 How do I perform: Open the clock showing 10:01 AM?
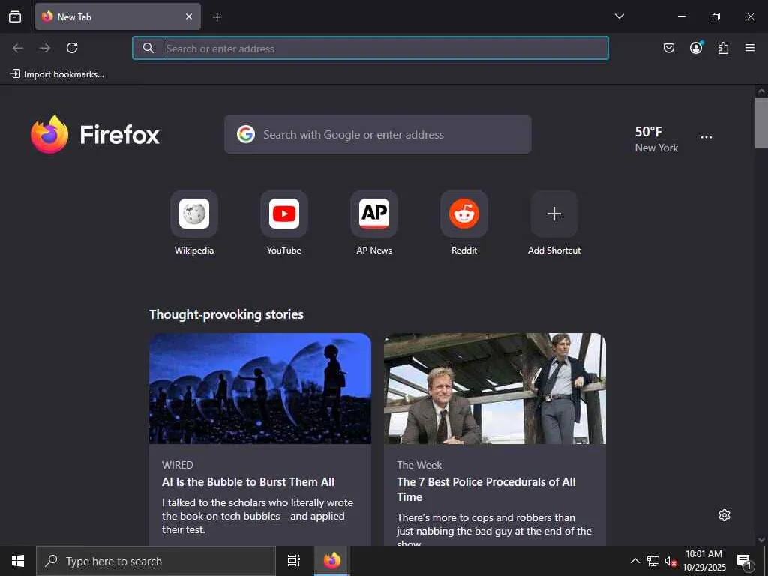pyautogui.click(x=704, y=561)
